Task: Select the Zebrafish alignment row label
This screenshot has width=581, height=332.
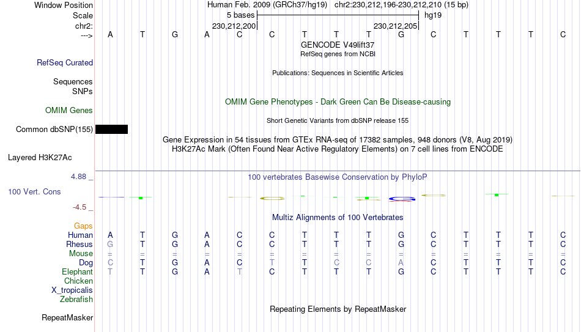Action: tap(76, 299)
